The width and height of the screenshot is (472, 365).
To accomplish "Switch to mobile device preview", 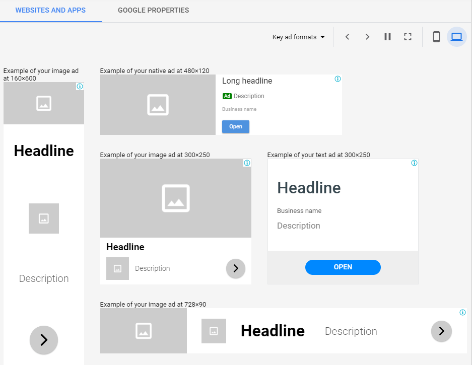I will 436,37.
